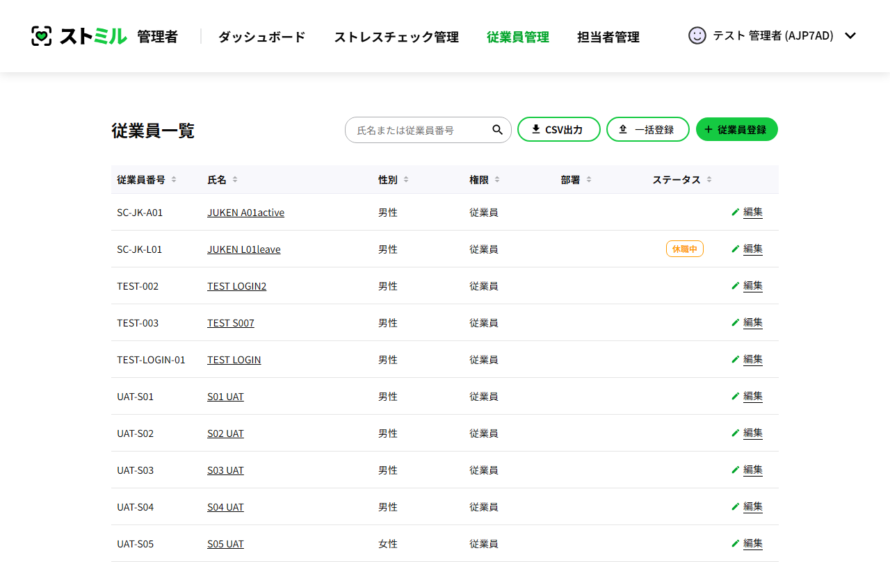Toggle sort on ステータス column
The height and width of the screenshot is (562, 890).
click(x=709, y=180)
